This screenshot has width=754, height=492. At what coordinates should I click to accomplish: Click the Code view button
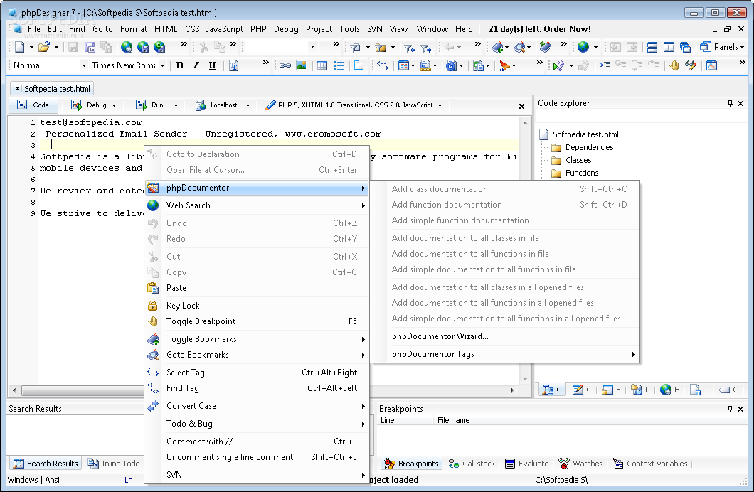coord(33,105)
